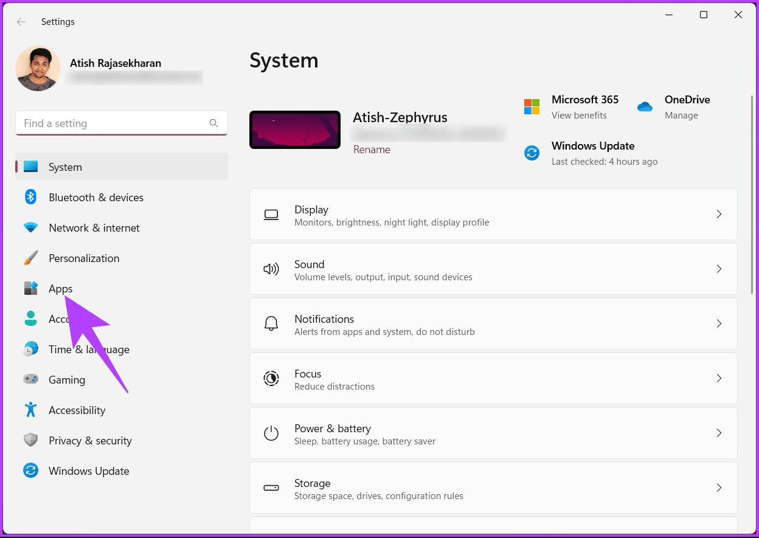Close the Settings window

click(738, 15)
